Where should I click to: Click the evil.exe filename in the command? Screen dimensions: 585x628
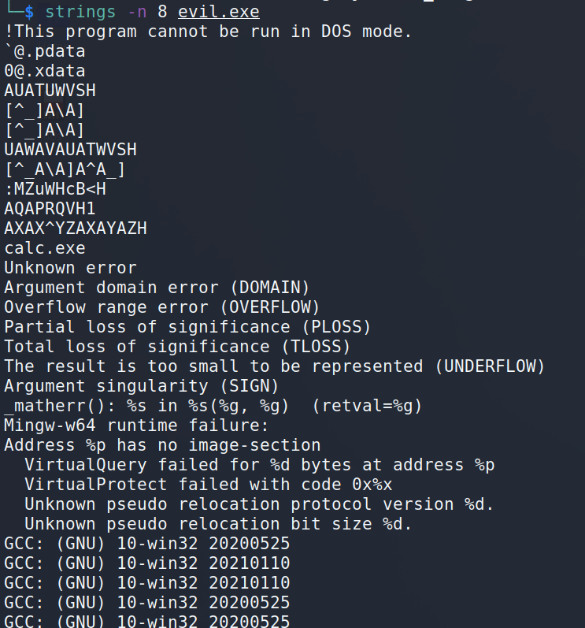(218, 12)
